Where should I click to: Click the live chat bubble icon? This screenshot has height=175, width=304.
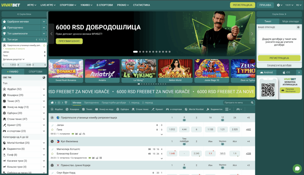[x=297, y=168]
